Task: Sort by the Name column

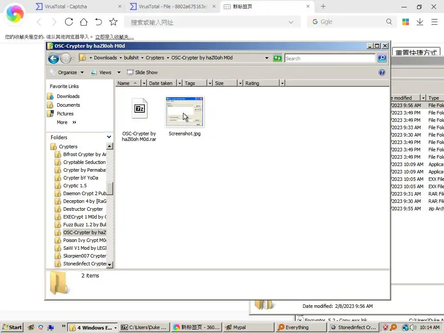Action: (x=128, y=83)
